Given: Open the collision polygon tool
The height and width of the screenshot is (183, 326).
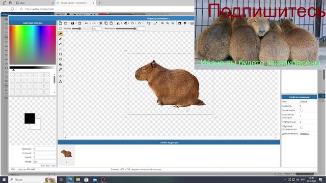Looking at the screenshot, I should pyautogui.click(x=60, y=81).
